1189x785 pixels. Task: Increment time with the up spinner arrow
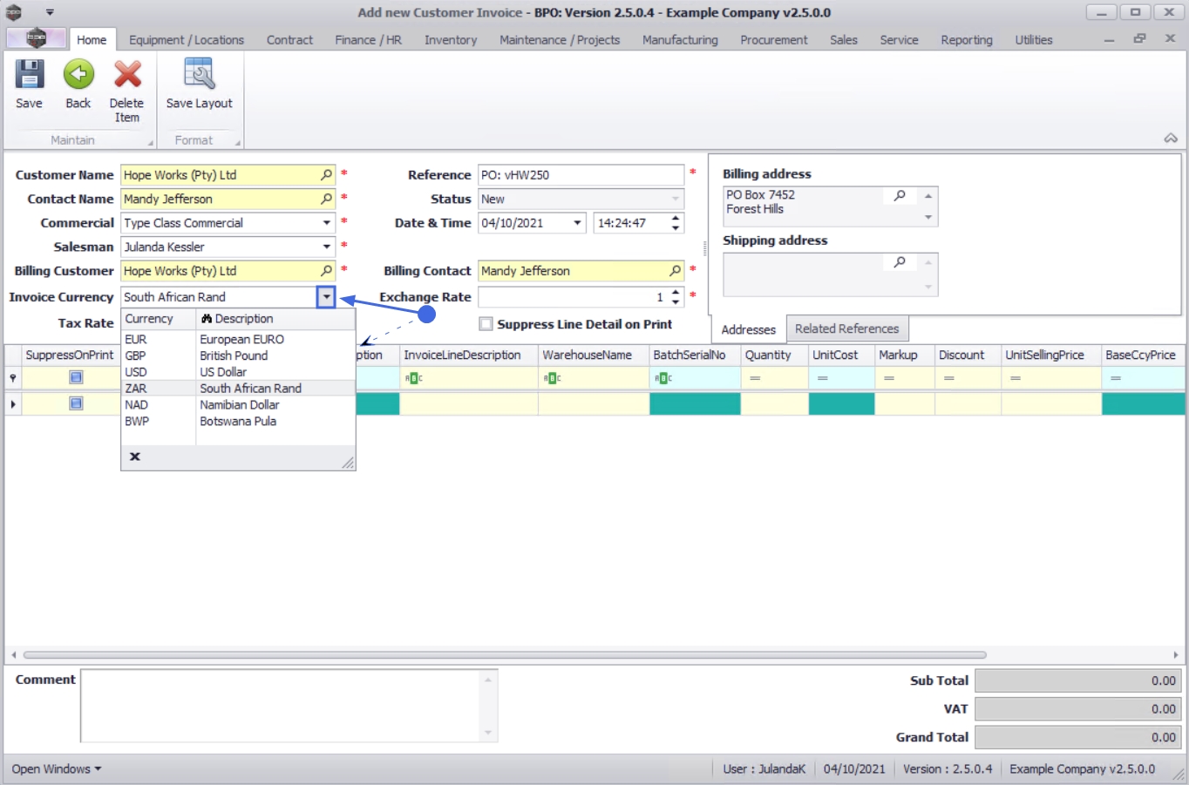coord(676,219)
